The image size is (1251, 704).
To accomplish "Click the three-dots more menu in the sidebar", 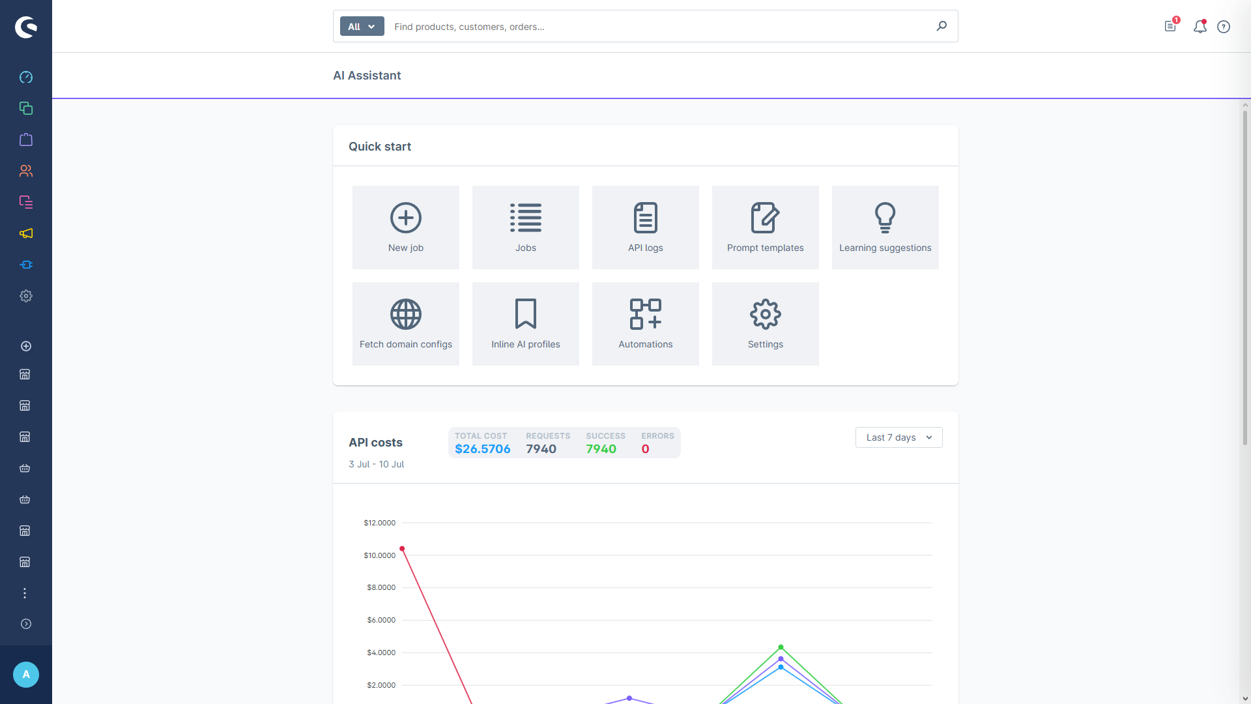I will click(x=25, y=593).
